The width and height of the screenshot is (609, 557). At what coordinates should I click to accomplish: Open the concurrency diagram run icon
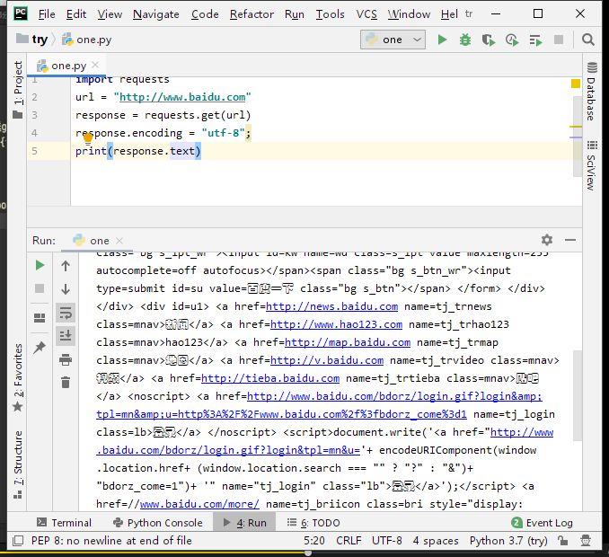(x=535, y=40)
